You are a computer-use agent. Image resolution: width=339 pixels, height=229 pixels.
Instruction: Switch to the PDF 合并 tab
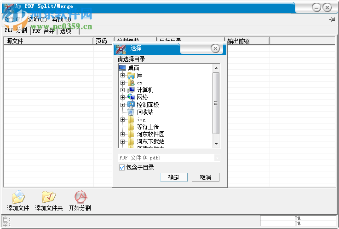click(43, 31)
